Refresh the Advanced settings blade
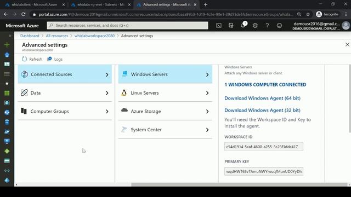 coord(32,59)
